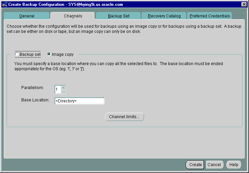Click the Parallelism label
The width and height of the screenshot is (249, 173).
pos(33,88)
